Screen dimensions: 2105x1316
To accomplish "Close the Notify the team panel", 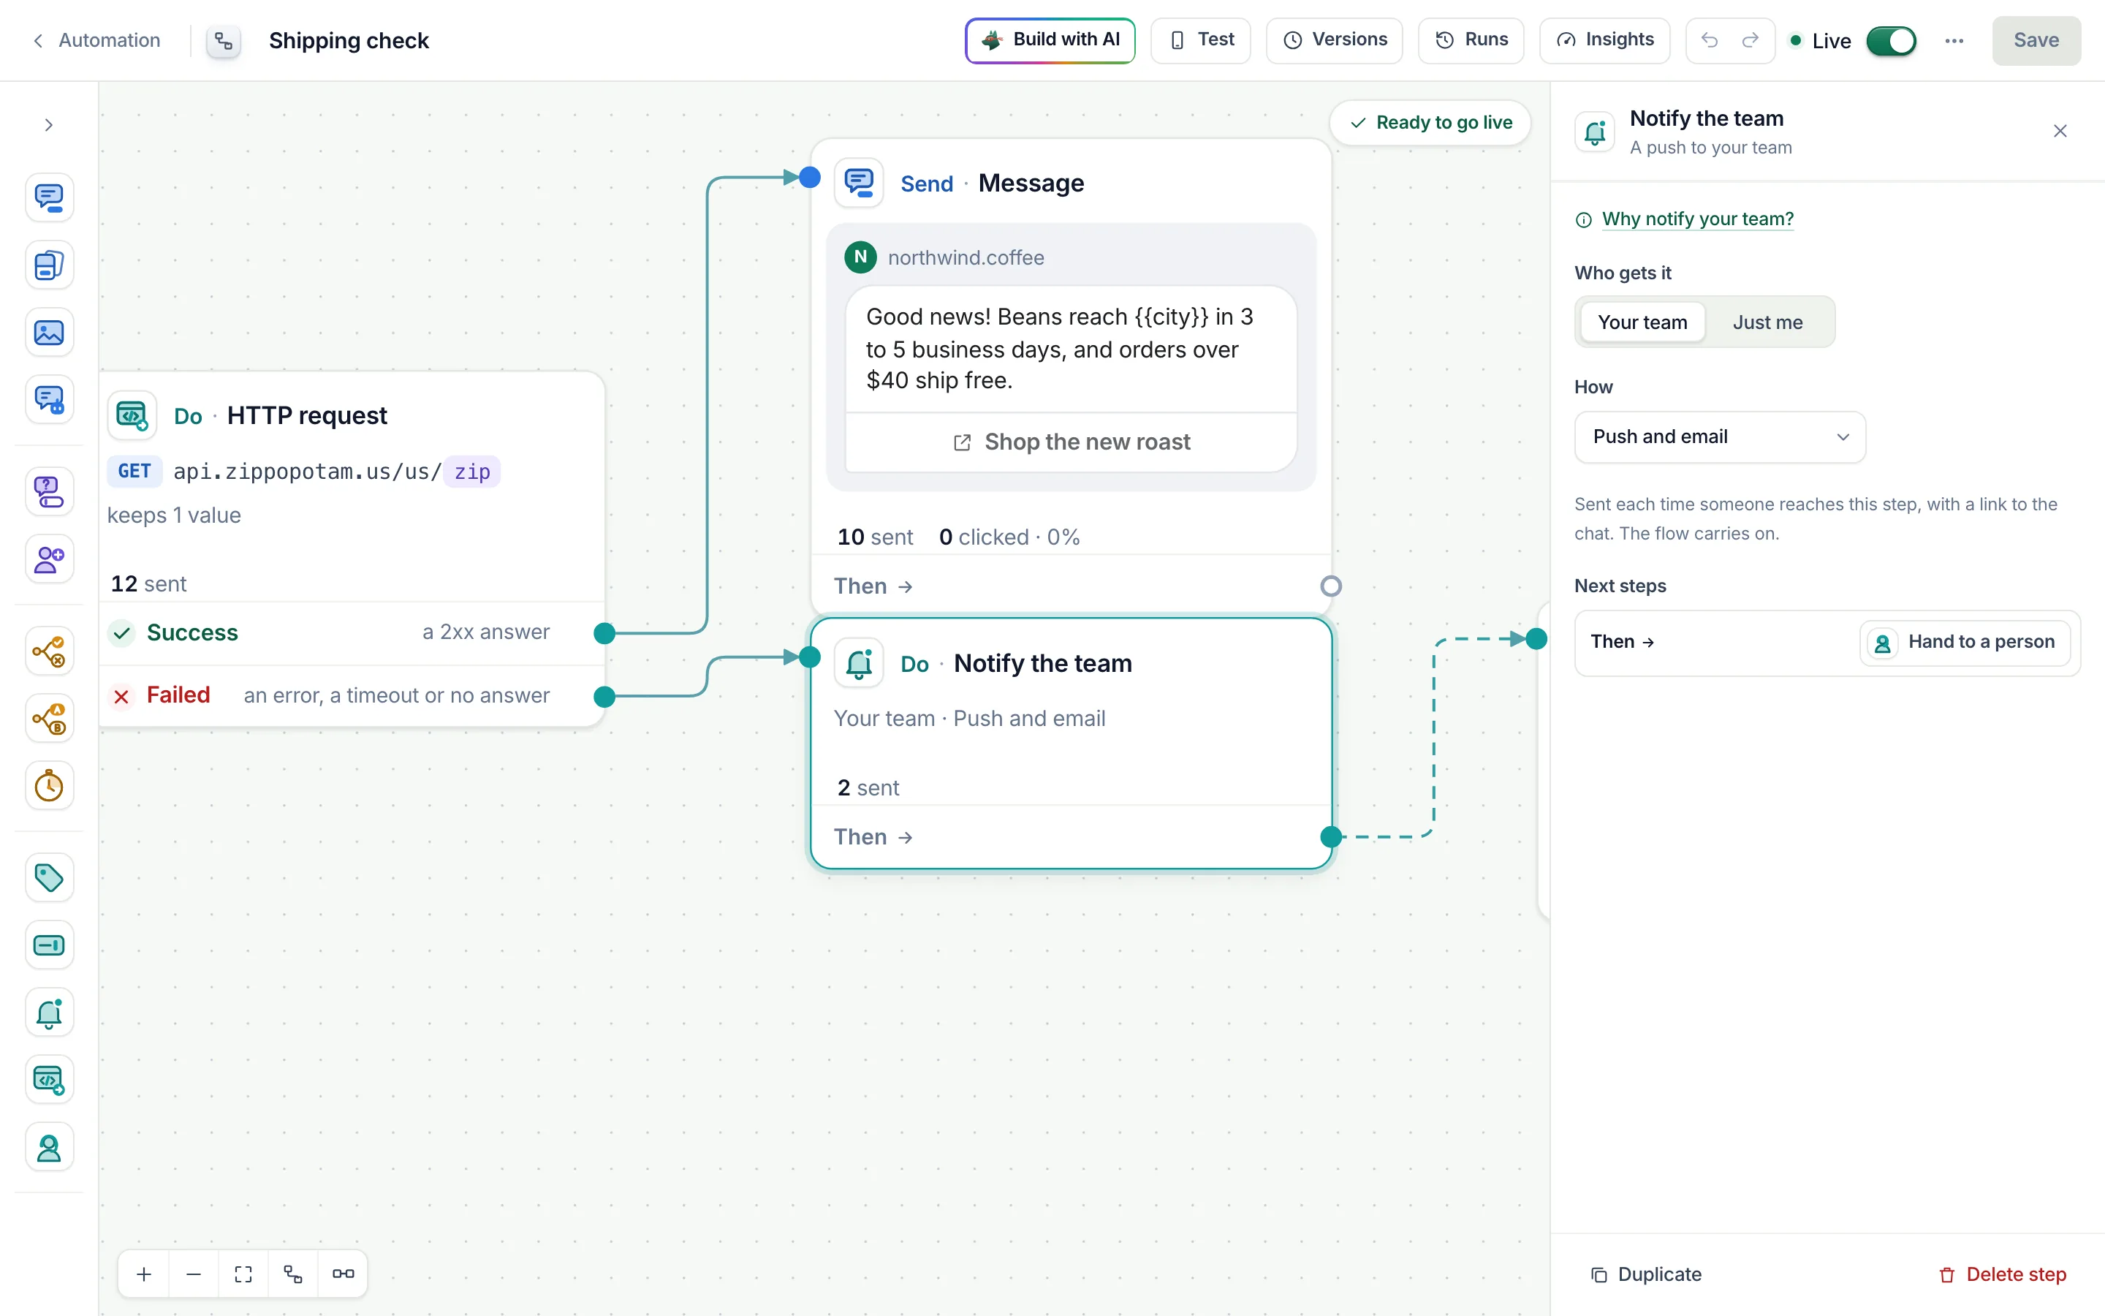I will 2060,132.
